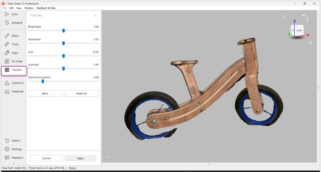Click the Hue value 0.00
Image resolution: width=321 pixels, height=172 pixels.
(x=96, y=52)
